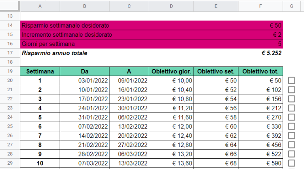Select column C header
This screenshot has height=169, width=304.
pos(129,6)
